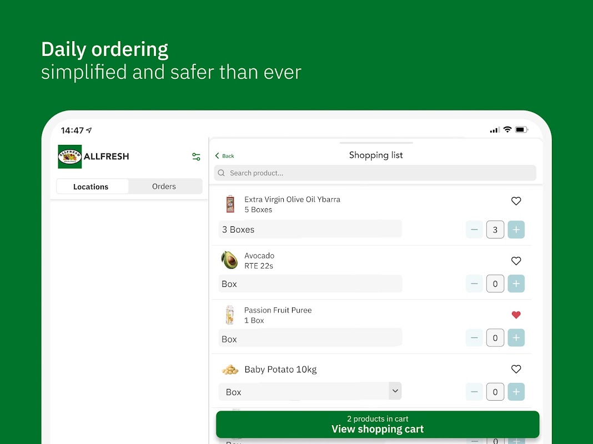Switch to the Locations tab
This screenshot has height=444, width=593.
pos(92,186)
